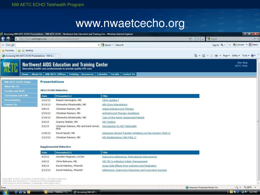Open Improving Adherence: Motivational Interviewing link

click(129, 157)
